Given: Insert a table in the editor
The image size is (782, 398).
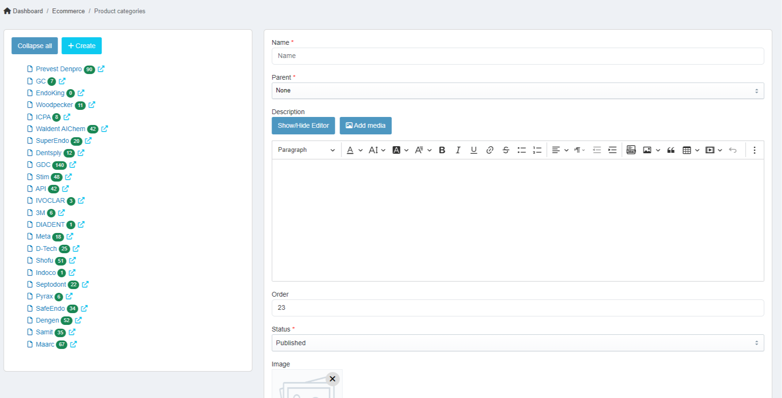Looking at the screenshot, I should coord(687,150).
